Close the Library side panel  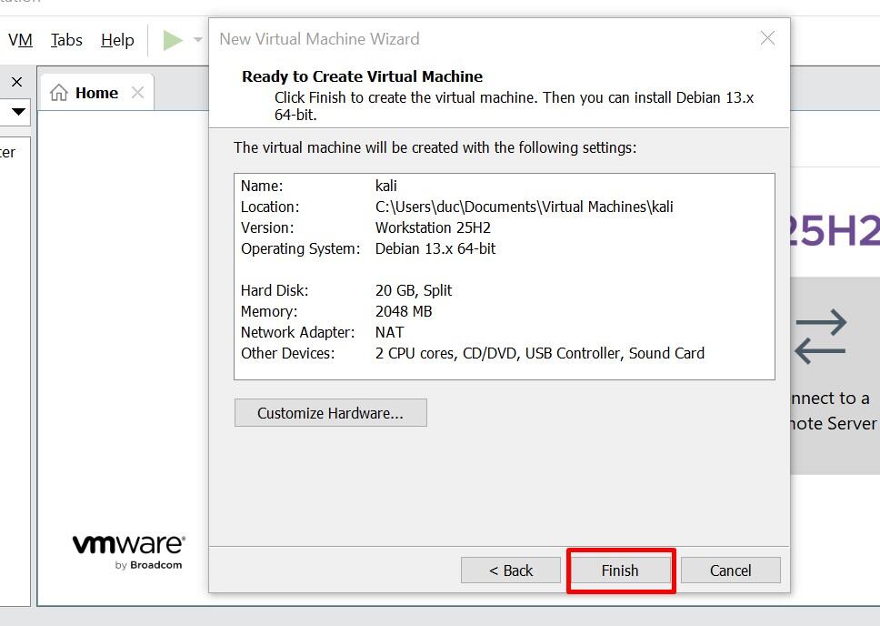click(x=16, y=82)
